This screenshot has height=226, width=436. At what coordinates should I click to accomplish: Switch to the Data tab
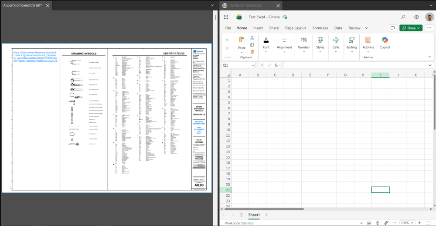point(338,28)
